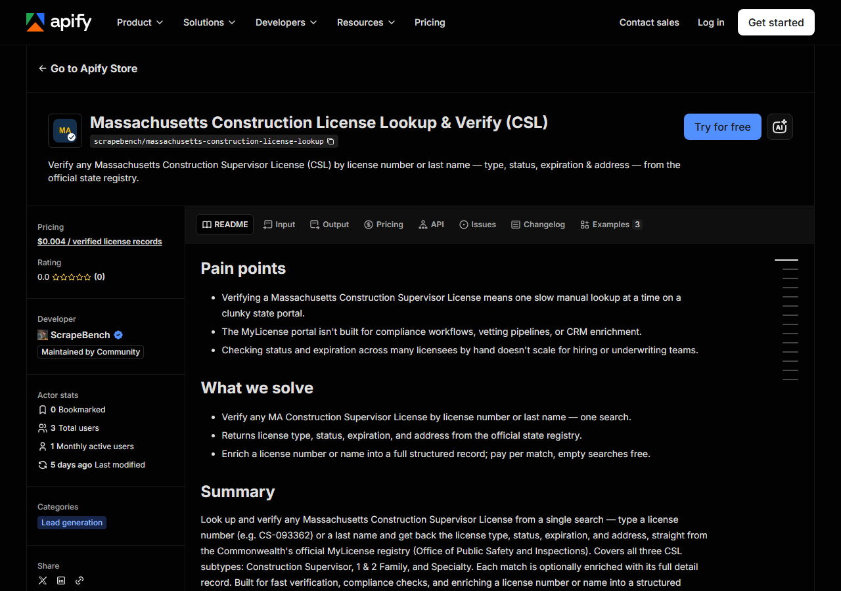The width and height of the screenshot is (841, 591).
Task: Open the Pricing page in navbar
Action: point(430,22)
